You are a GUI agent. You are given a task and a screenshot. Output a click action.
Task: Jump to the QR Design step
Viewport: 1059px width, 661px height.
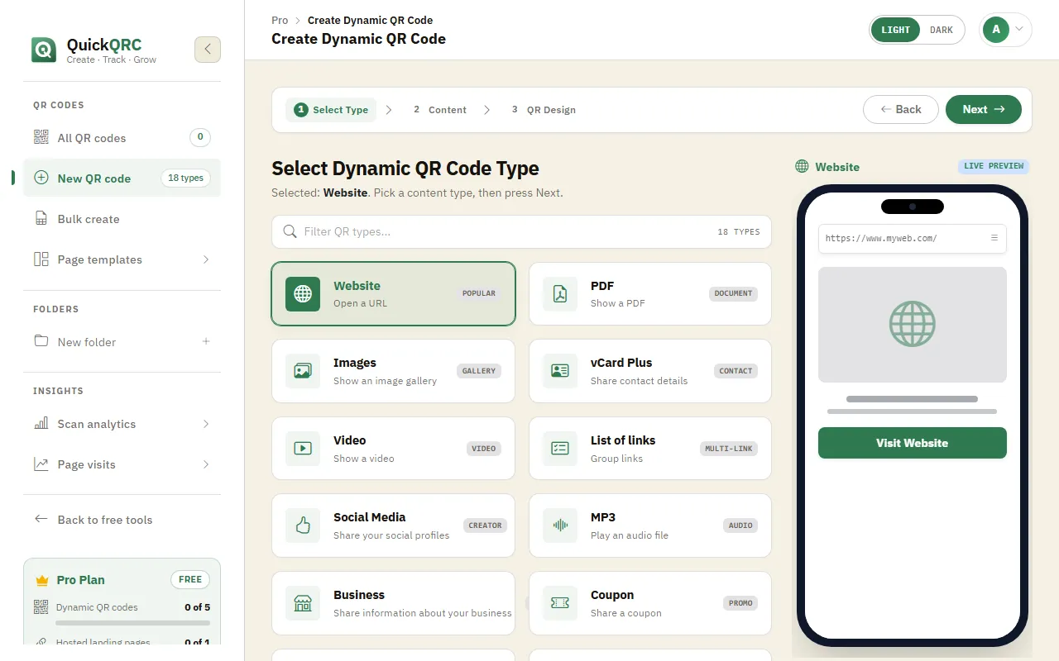click(544, 110)
